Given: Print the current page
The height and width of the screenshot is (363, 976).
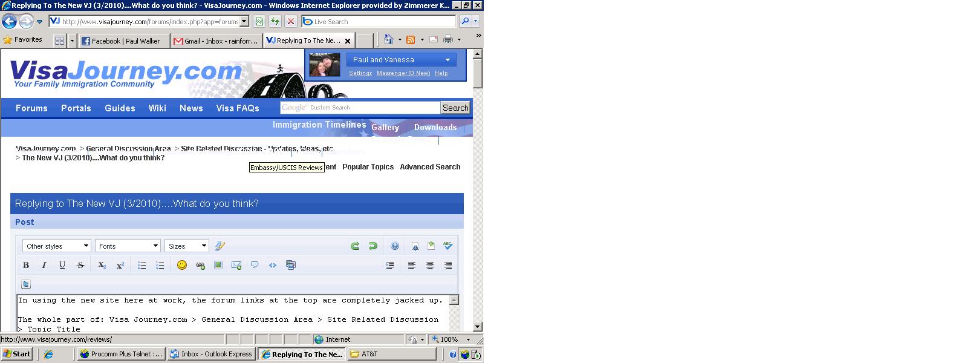Looking at the screenshot, I should point(448,40).
